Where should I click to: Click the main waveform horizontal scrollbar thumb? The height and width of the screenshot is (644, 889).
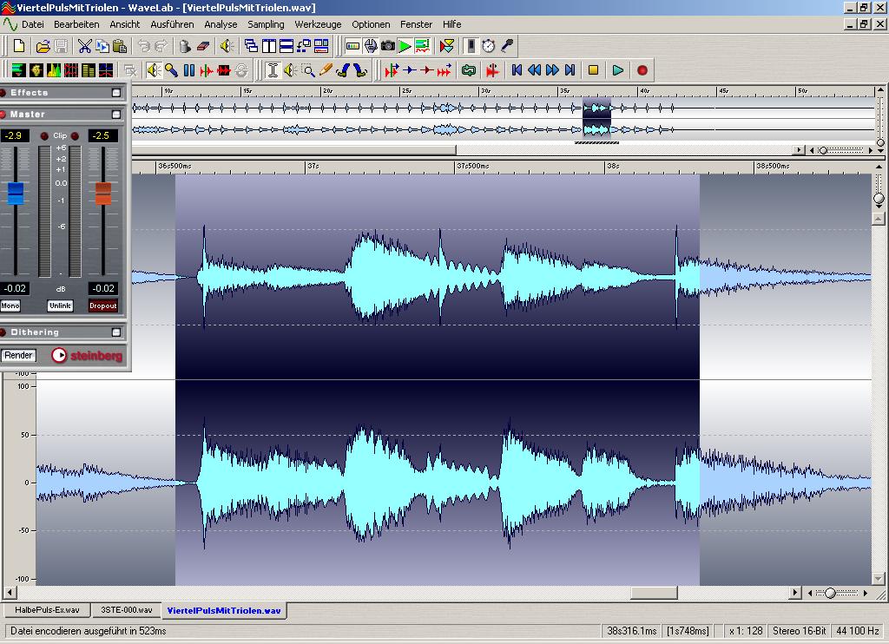tap(654, 593)
